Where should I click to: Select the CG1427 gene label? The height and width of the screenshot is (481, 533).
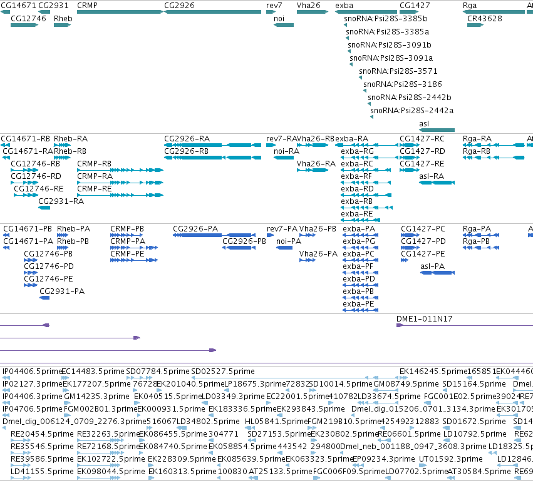[415, 6]
